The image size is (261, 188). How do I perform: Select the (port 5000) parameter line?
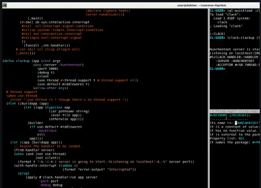pyautogui.click(x=48, y=69)
